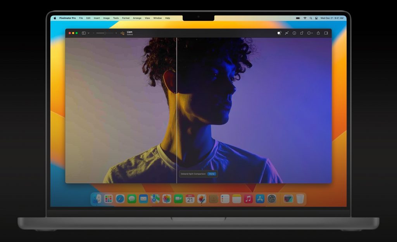Screen dimensions: 397x242
Task: Launch Photos from the Dock
Action: click(x=166, y=199)
